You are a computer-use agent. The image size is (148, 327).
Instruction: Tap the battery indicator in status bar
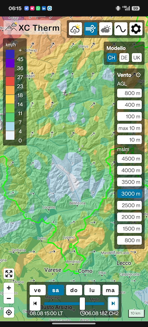pos(136,8)
